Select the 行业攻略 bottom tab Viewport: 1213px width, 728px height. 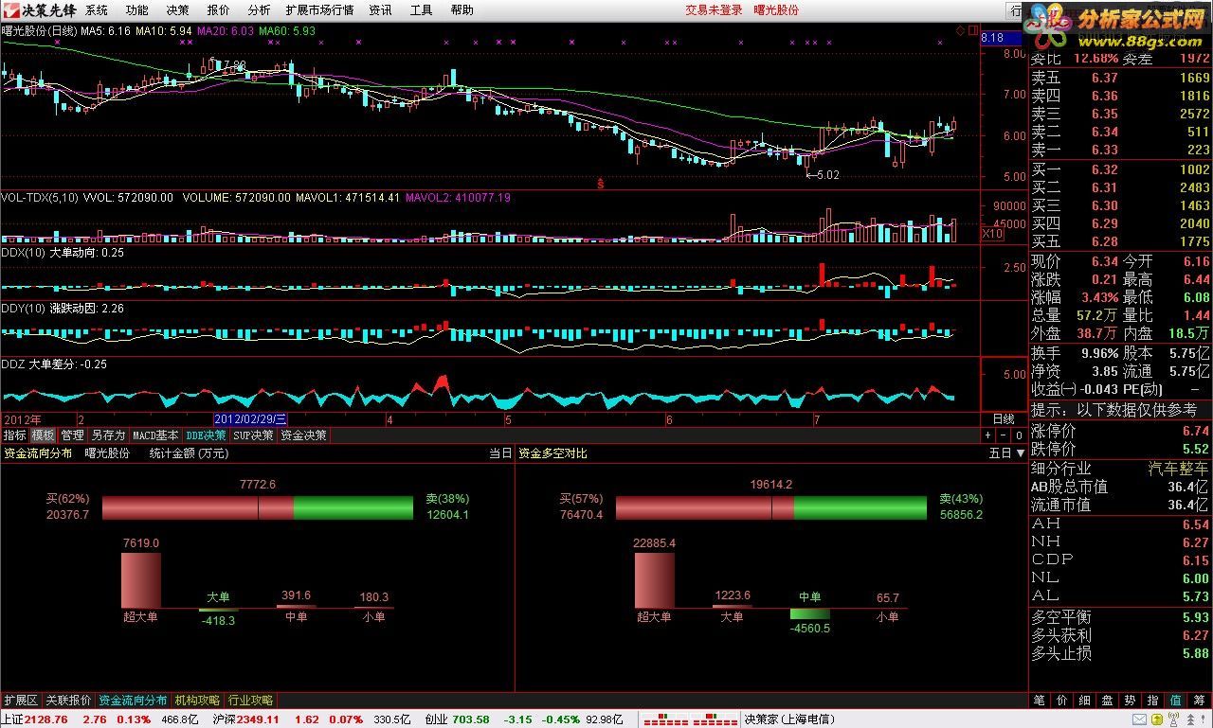coord(250,701)
